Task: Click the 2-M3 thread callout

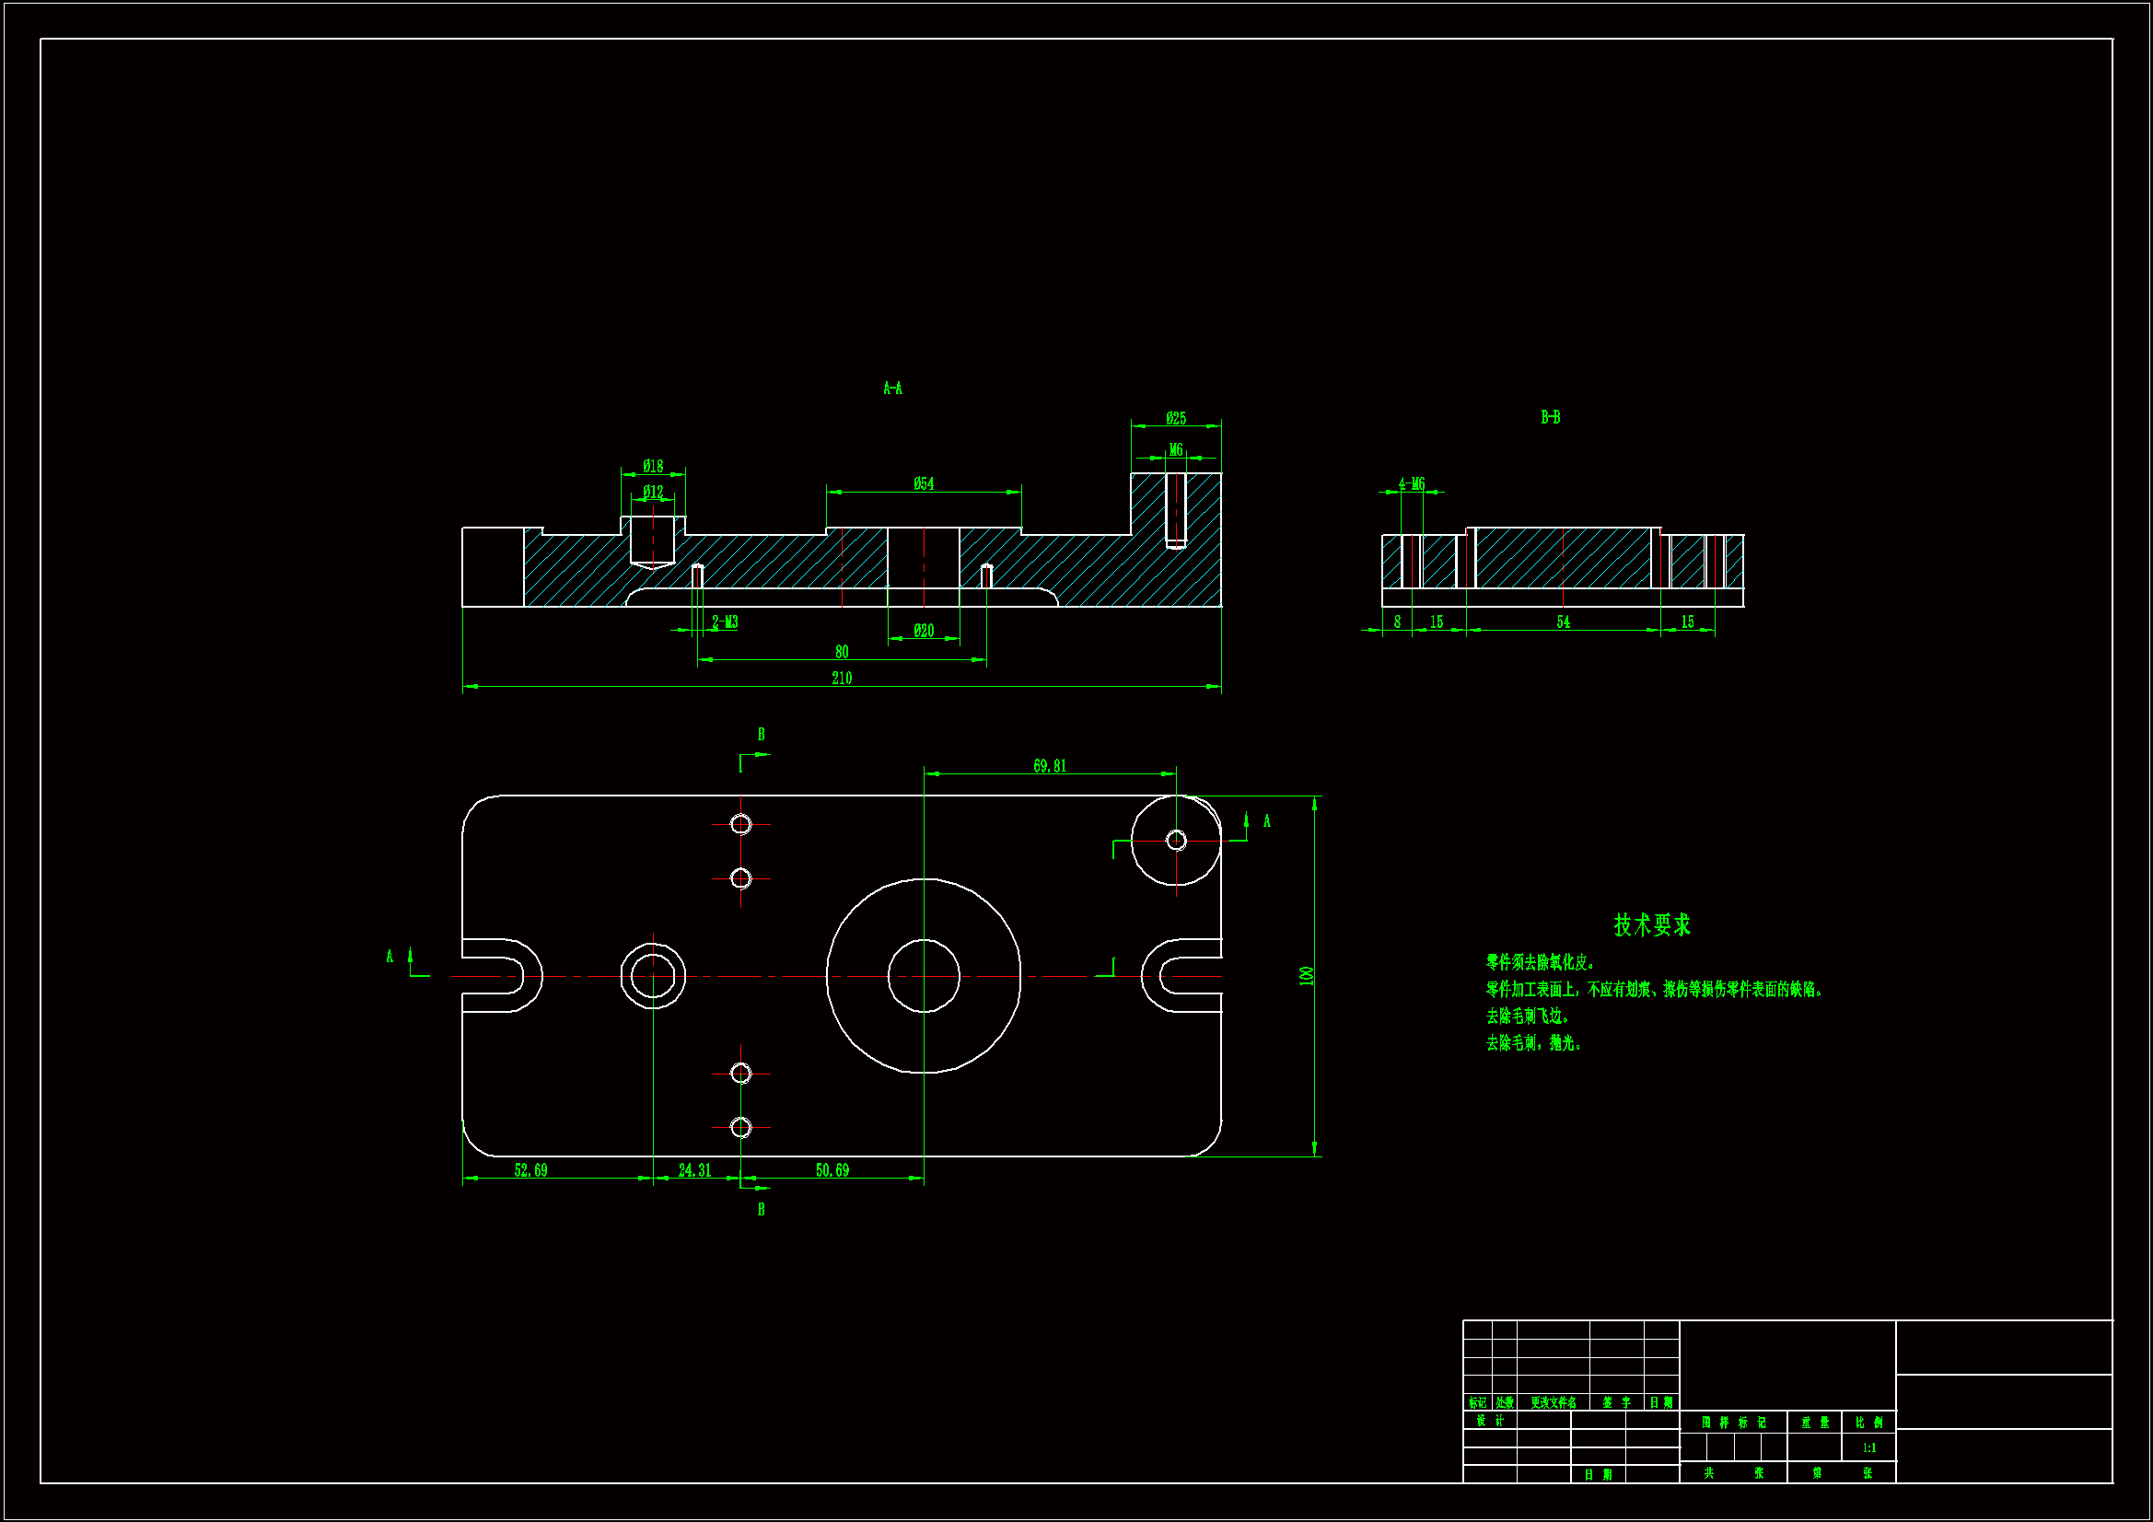Action: coord(725,622)
